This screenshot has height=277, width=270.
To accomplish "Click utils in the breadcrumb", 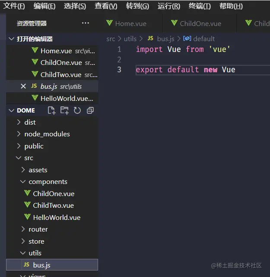I will coord(130,39).
